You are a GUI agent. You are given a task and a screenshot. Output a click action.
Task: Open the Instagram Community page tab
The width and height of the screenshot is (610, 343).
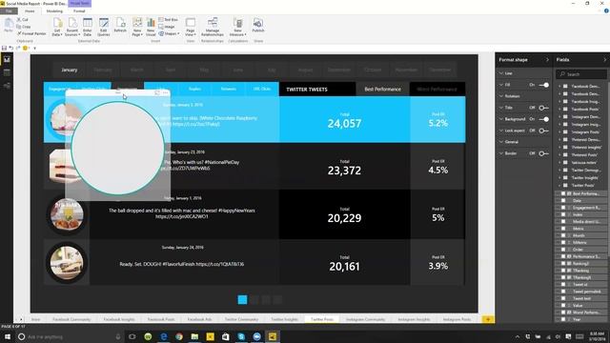[365, 319]
